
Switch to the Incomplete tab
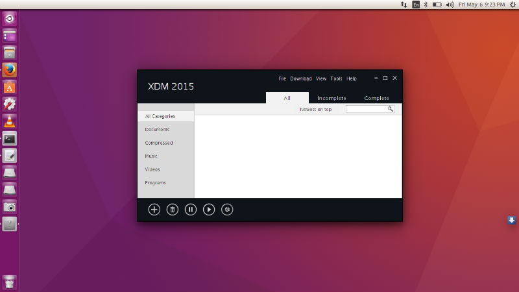(332, 98)
